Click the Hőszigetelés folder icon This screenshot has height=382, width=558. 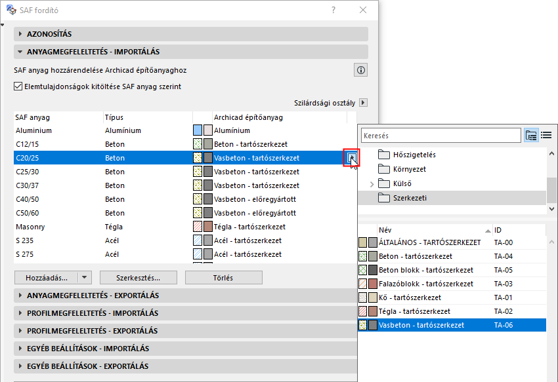[383, 155]
